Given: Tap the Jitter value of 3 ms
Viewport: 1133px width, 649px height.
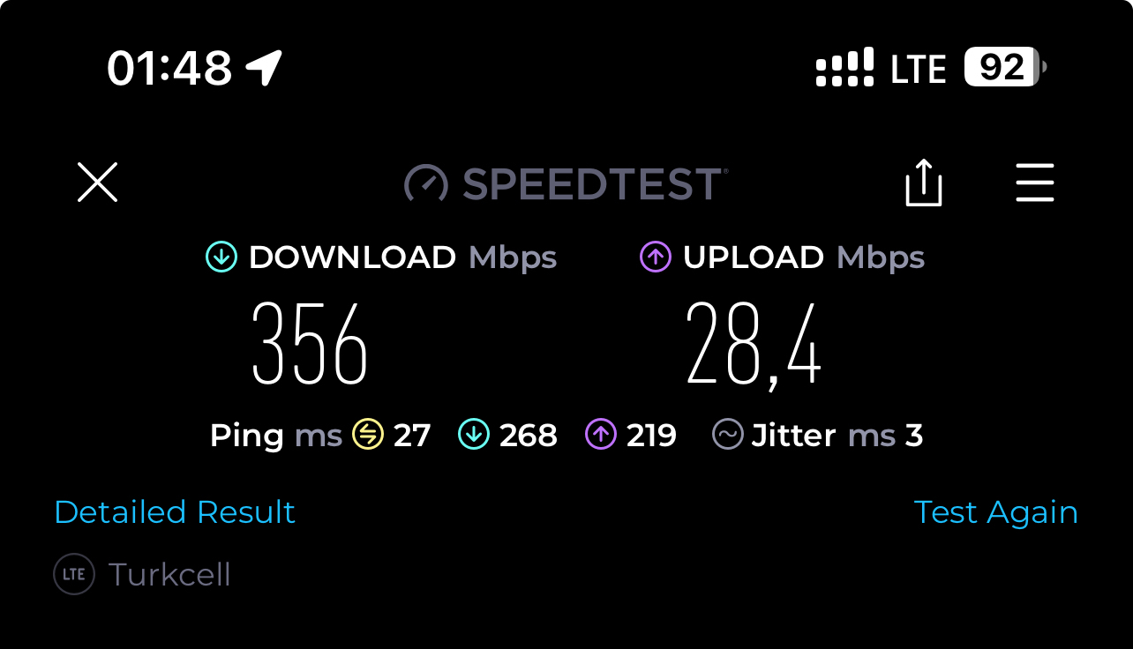Looking at the screenshot, I should (x=914, y=436).
